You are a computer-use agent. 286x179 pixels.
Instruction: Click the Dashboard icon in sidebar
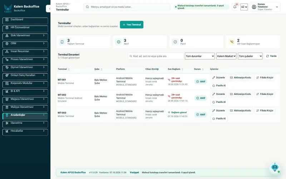(x=7, y=20)
